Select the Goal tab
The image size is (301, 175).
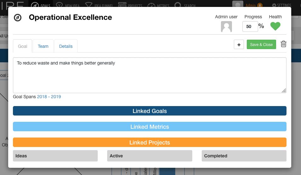[22, 46]
